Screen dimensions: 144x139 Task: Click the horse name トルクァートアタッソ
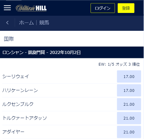[x=25, y=118]
